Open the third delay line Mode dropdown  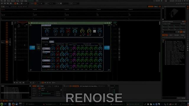tap(46, 60)
